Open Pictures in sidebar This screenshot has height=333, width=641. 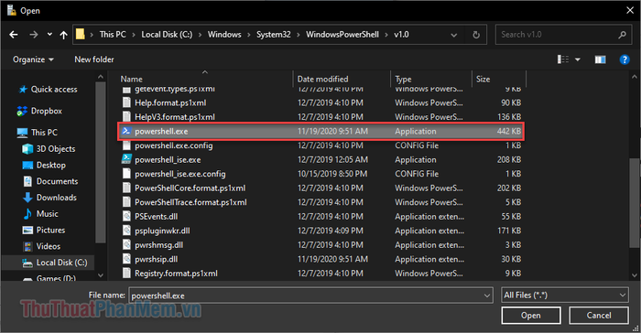(x=44, y=231)
